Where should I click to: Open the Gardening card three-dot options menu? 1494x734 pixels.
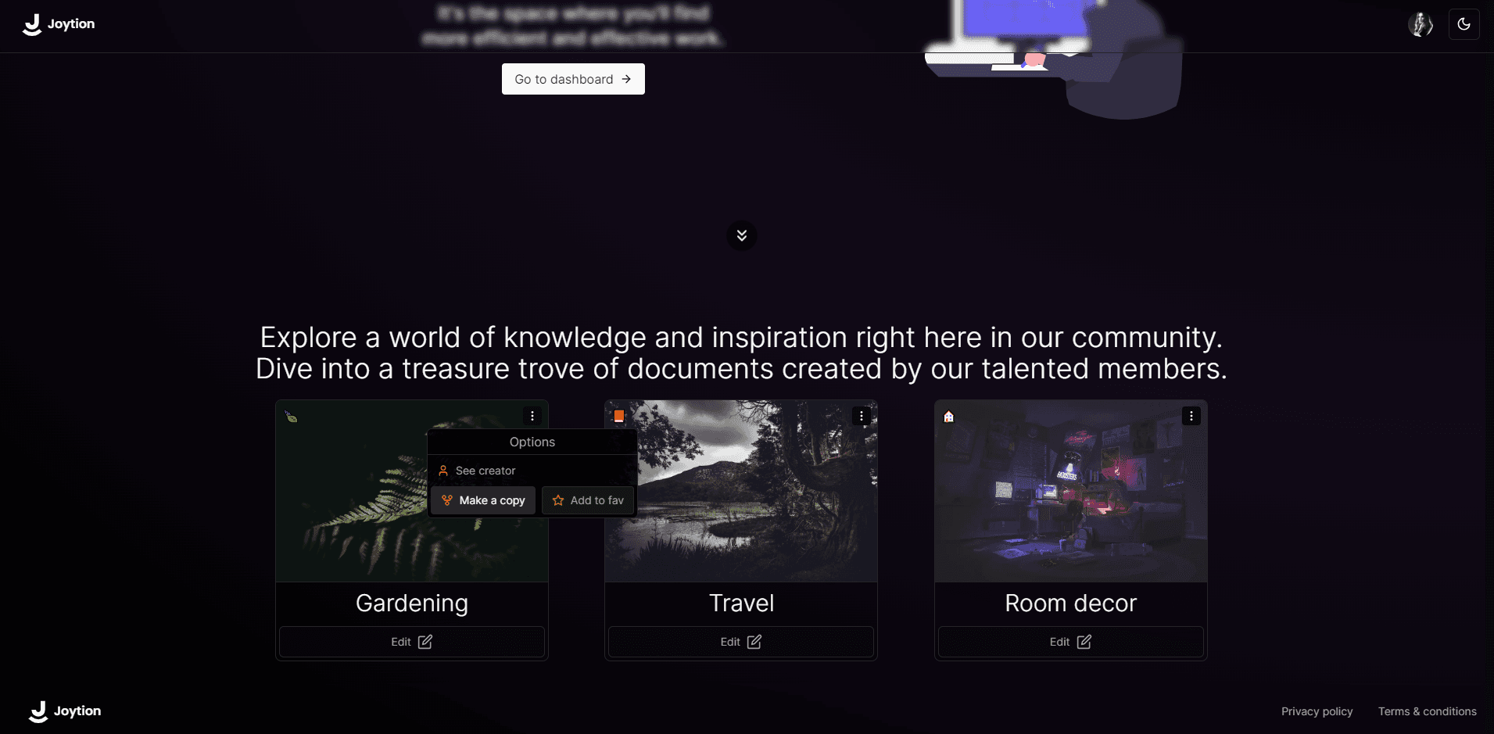[x=532, y=416]
